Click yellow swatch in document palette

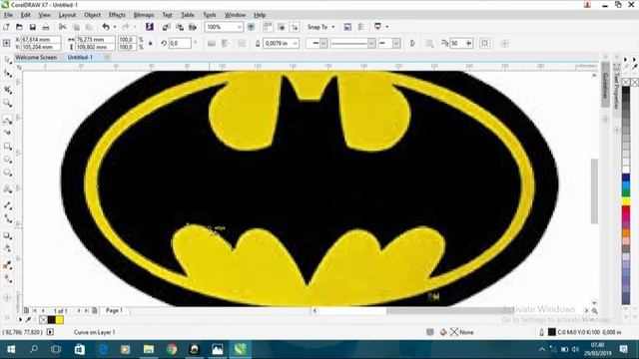60,320
